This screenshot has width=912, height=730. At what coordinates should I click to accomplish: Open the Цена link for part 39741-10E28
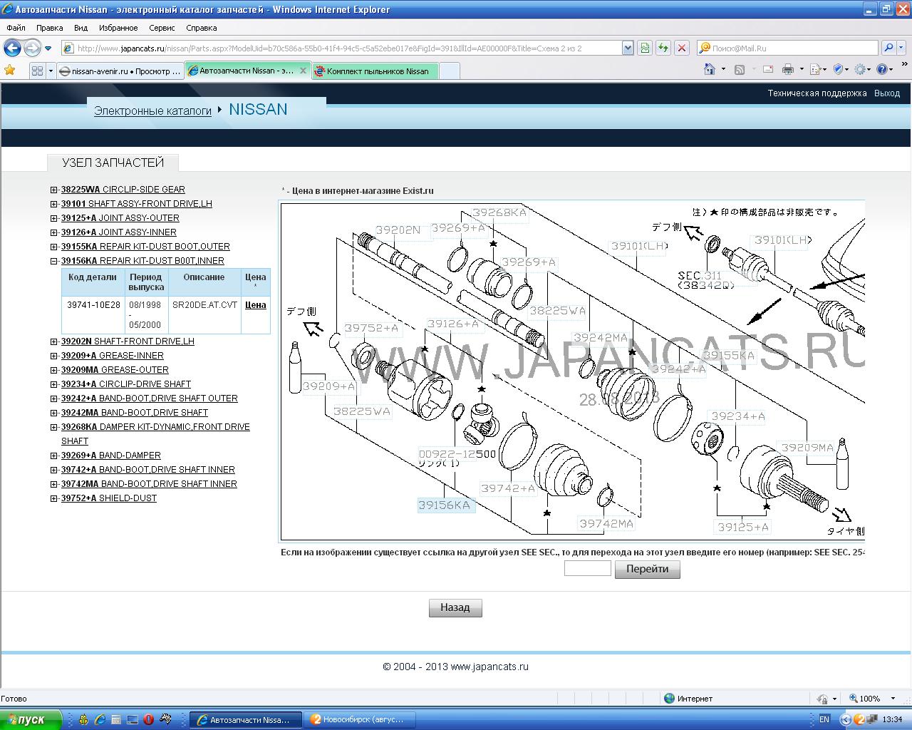tap(255, 304)
